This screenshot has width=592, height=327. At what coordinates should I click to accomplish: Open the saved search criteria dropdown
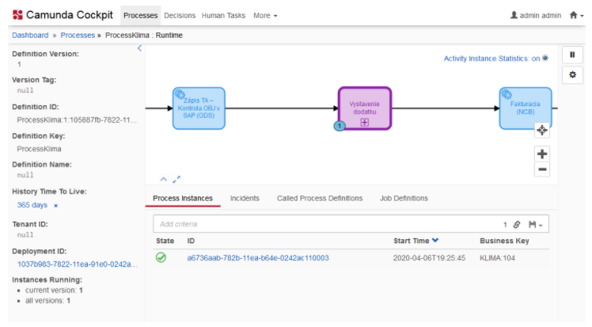pos(534,225)
